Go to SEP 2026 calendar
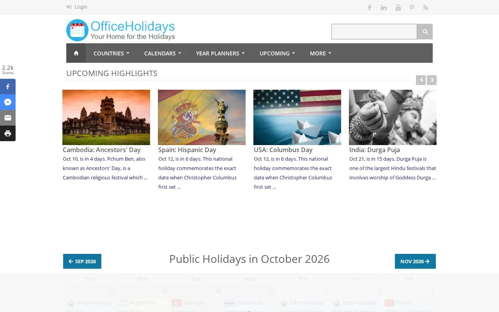Viewport: 499px width, 312px height. coord(82,261)
